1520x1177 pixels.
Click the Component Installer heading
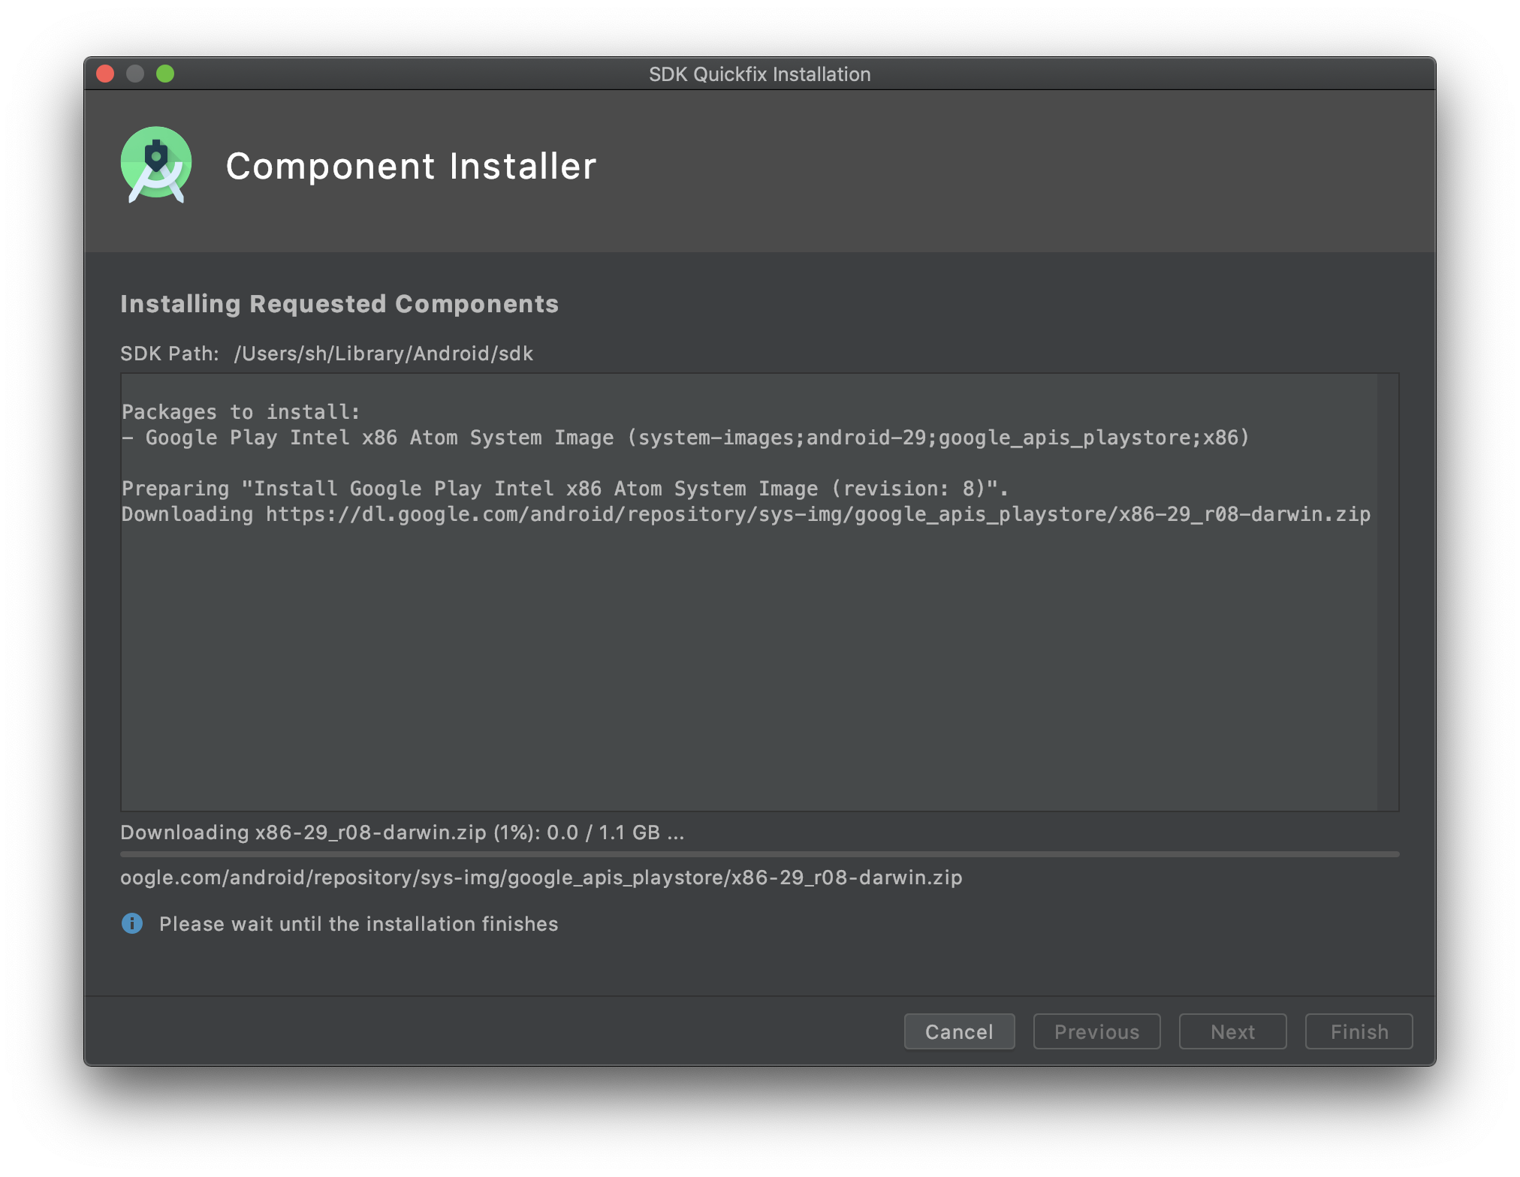point(411,166)
